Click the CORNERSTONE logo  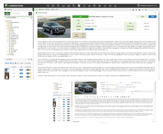[x=14, y=6]
